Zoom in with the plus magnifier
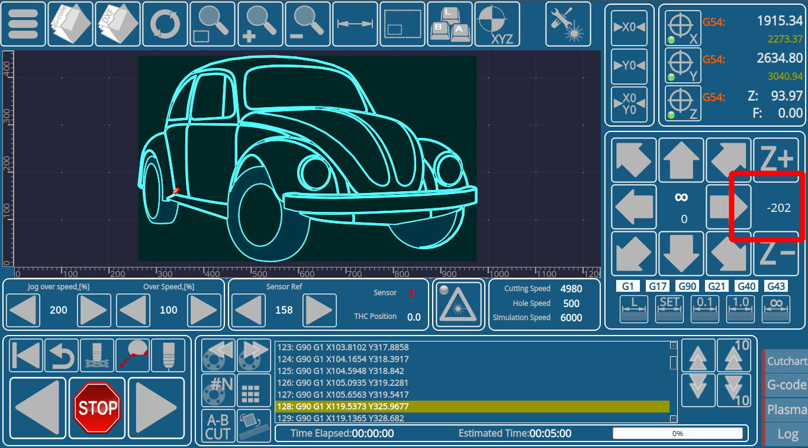The image size is (808, 448). (x=260, y=24)
